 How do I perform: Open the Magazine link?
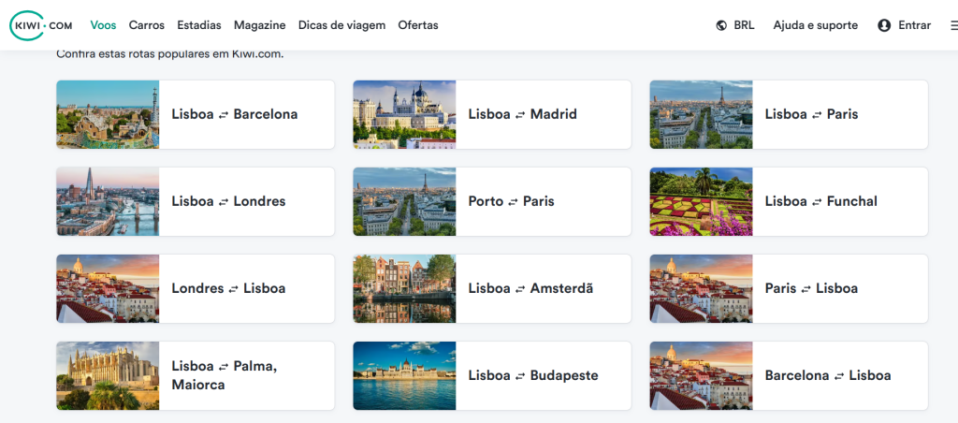tap(260, 25)
